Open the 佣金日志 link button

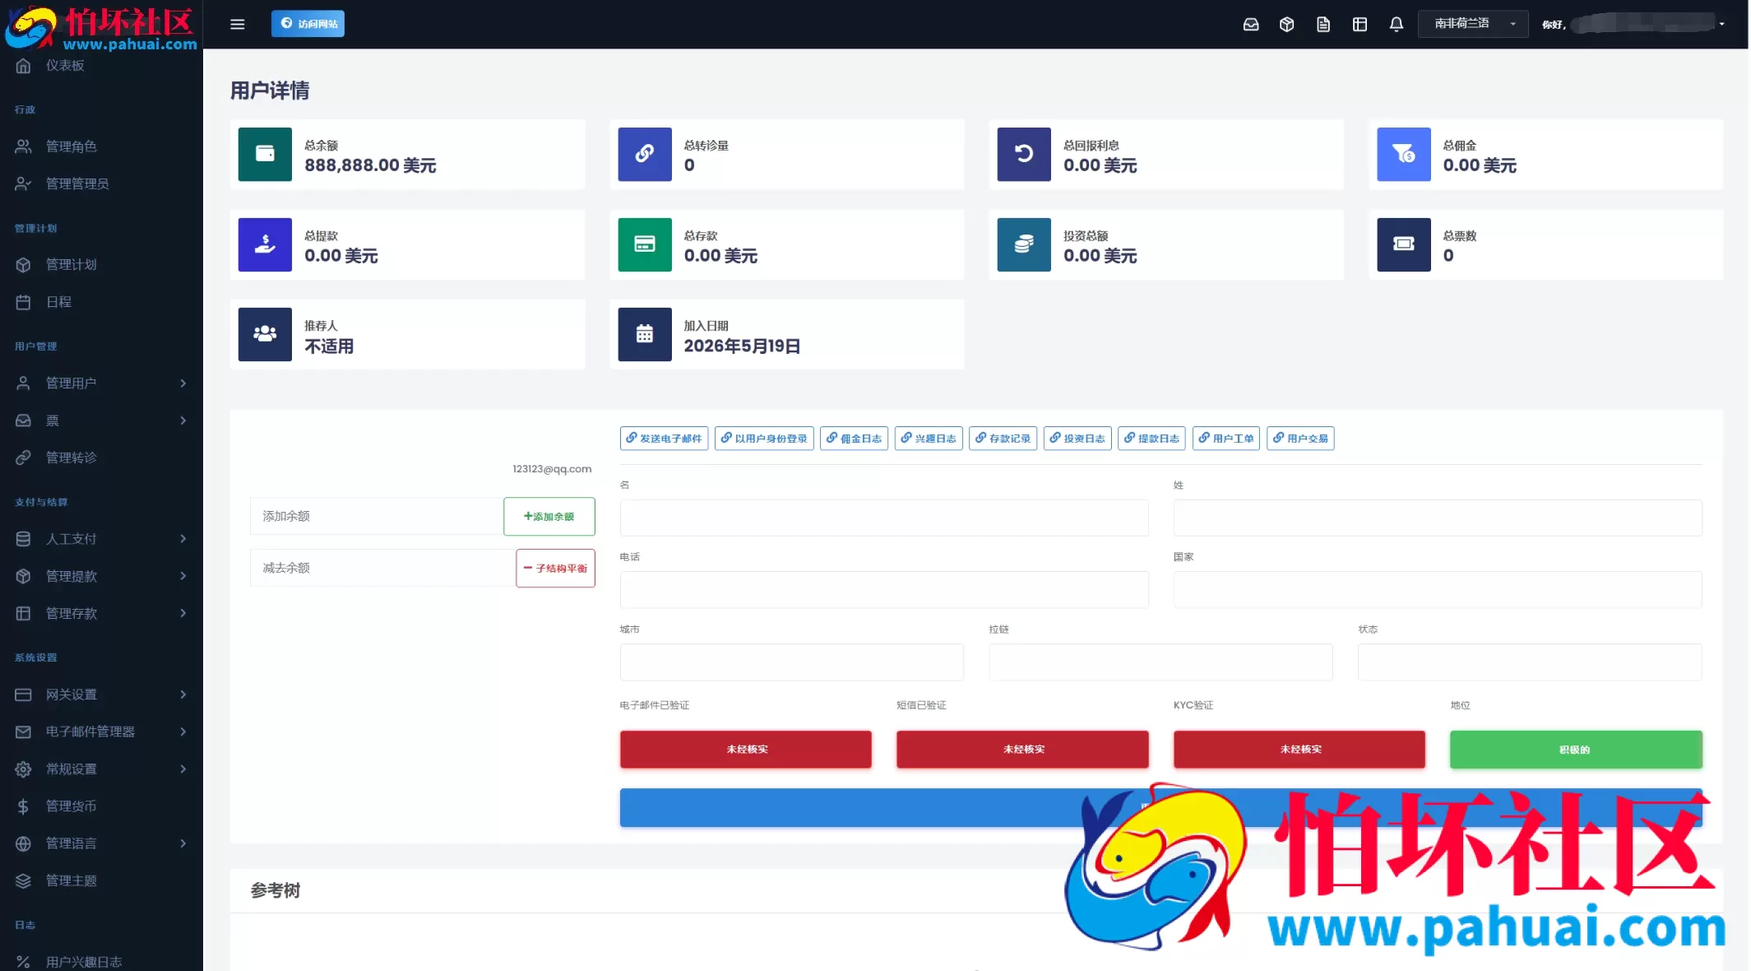[854, 439]
